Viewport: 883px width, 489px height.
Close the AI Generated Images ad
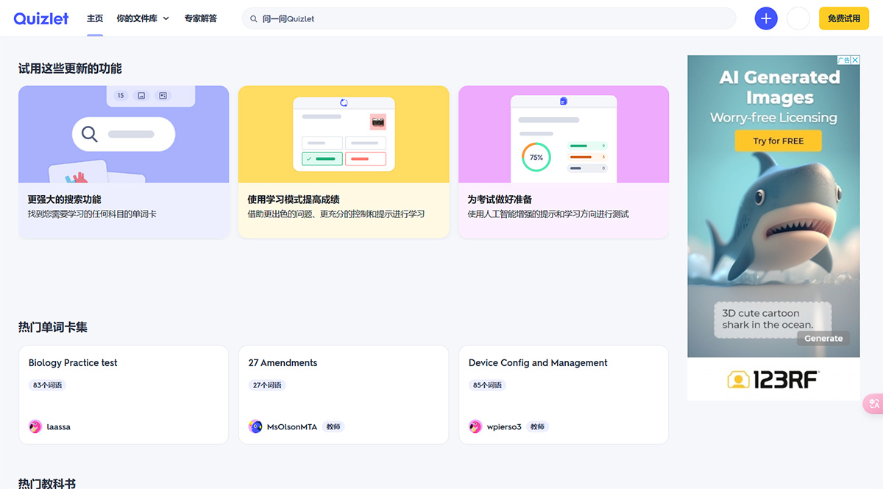(856, 60)
